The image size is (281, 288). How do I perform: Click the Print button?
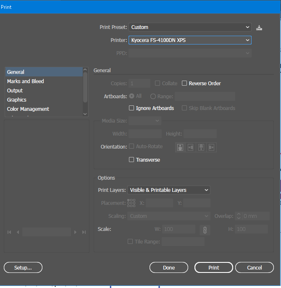pos(213,267)
